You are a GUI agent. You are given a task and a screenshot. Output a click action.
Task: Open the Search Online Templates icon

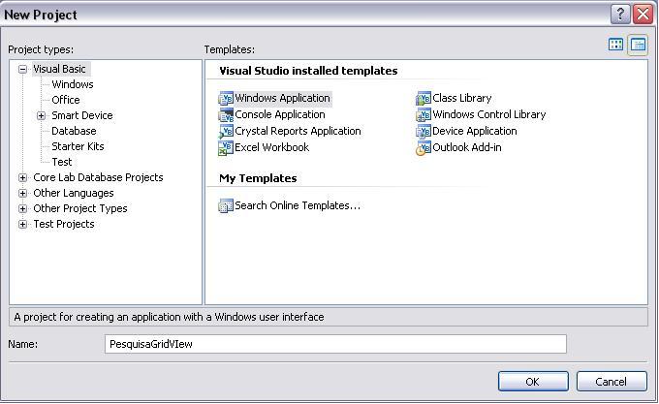(226, 205)
